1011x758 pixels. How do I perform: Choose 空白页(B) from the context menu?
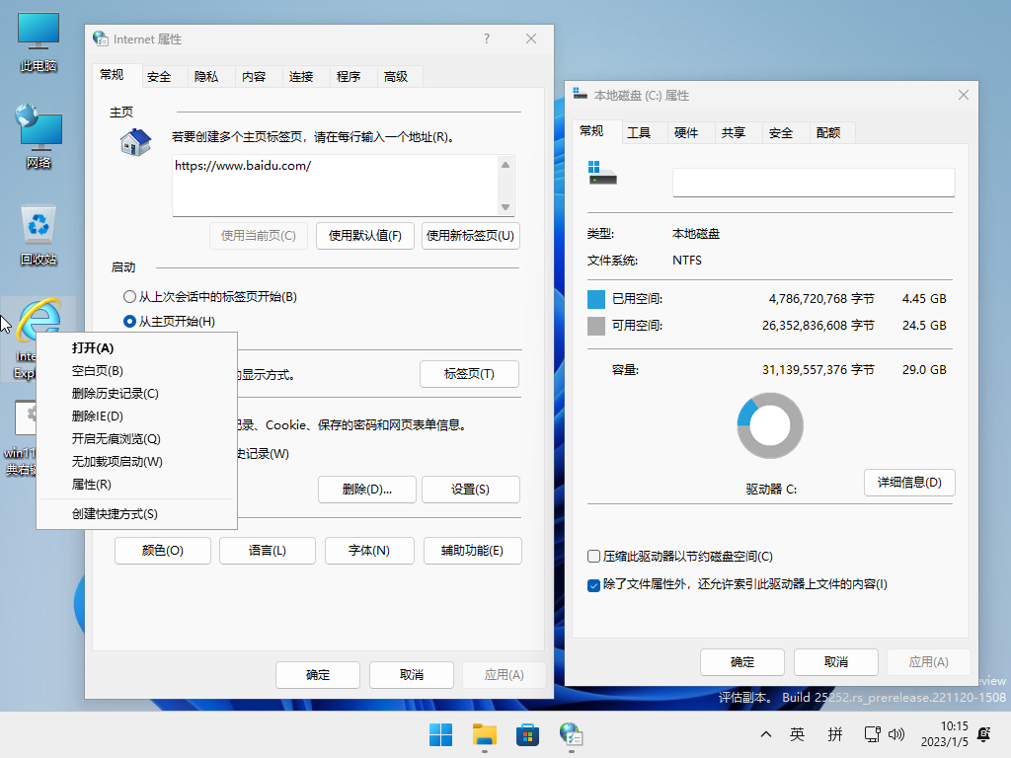(136, 371)
